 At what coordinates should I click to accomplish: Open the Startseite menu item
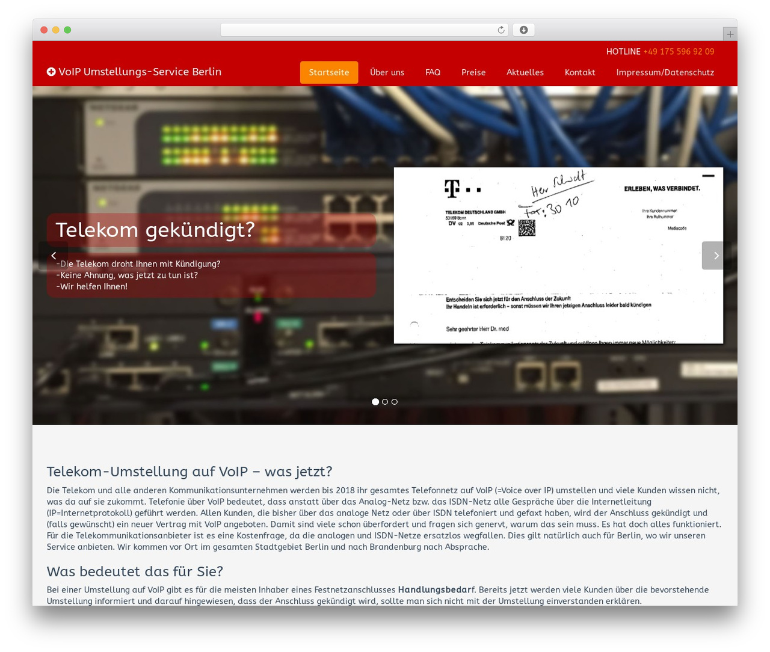point(329,72)
